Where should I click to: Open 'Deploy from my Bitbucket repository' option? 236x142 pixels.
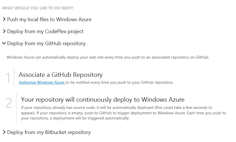pos(49,132)
